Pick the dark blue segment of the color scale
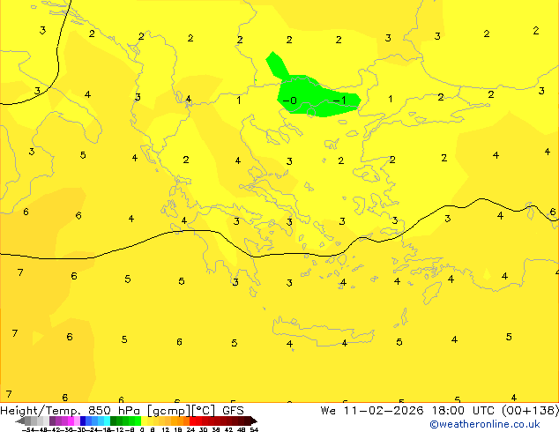This screenshot has height=432, width=559. (x=83, y=421)
